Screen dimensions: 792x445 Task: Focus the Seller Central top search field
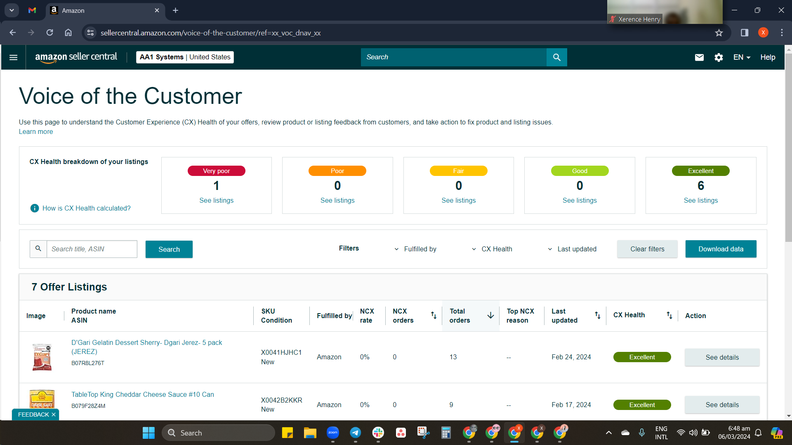[454, 57]
